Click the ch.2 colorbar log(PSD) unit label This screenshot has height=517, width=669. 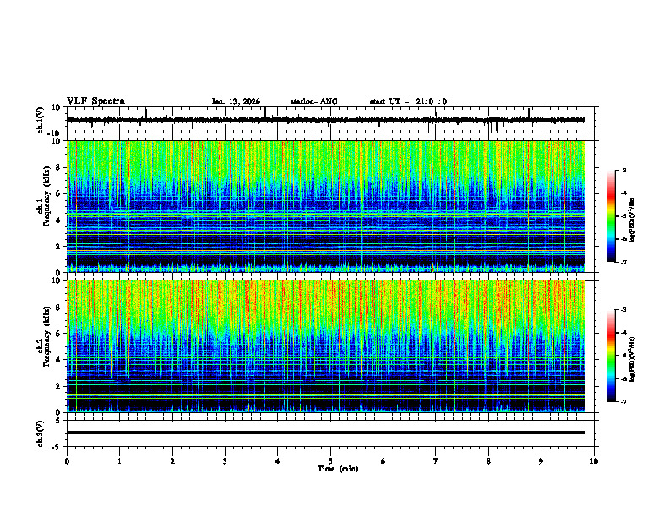(633, 359)
